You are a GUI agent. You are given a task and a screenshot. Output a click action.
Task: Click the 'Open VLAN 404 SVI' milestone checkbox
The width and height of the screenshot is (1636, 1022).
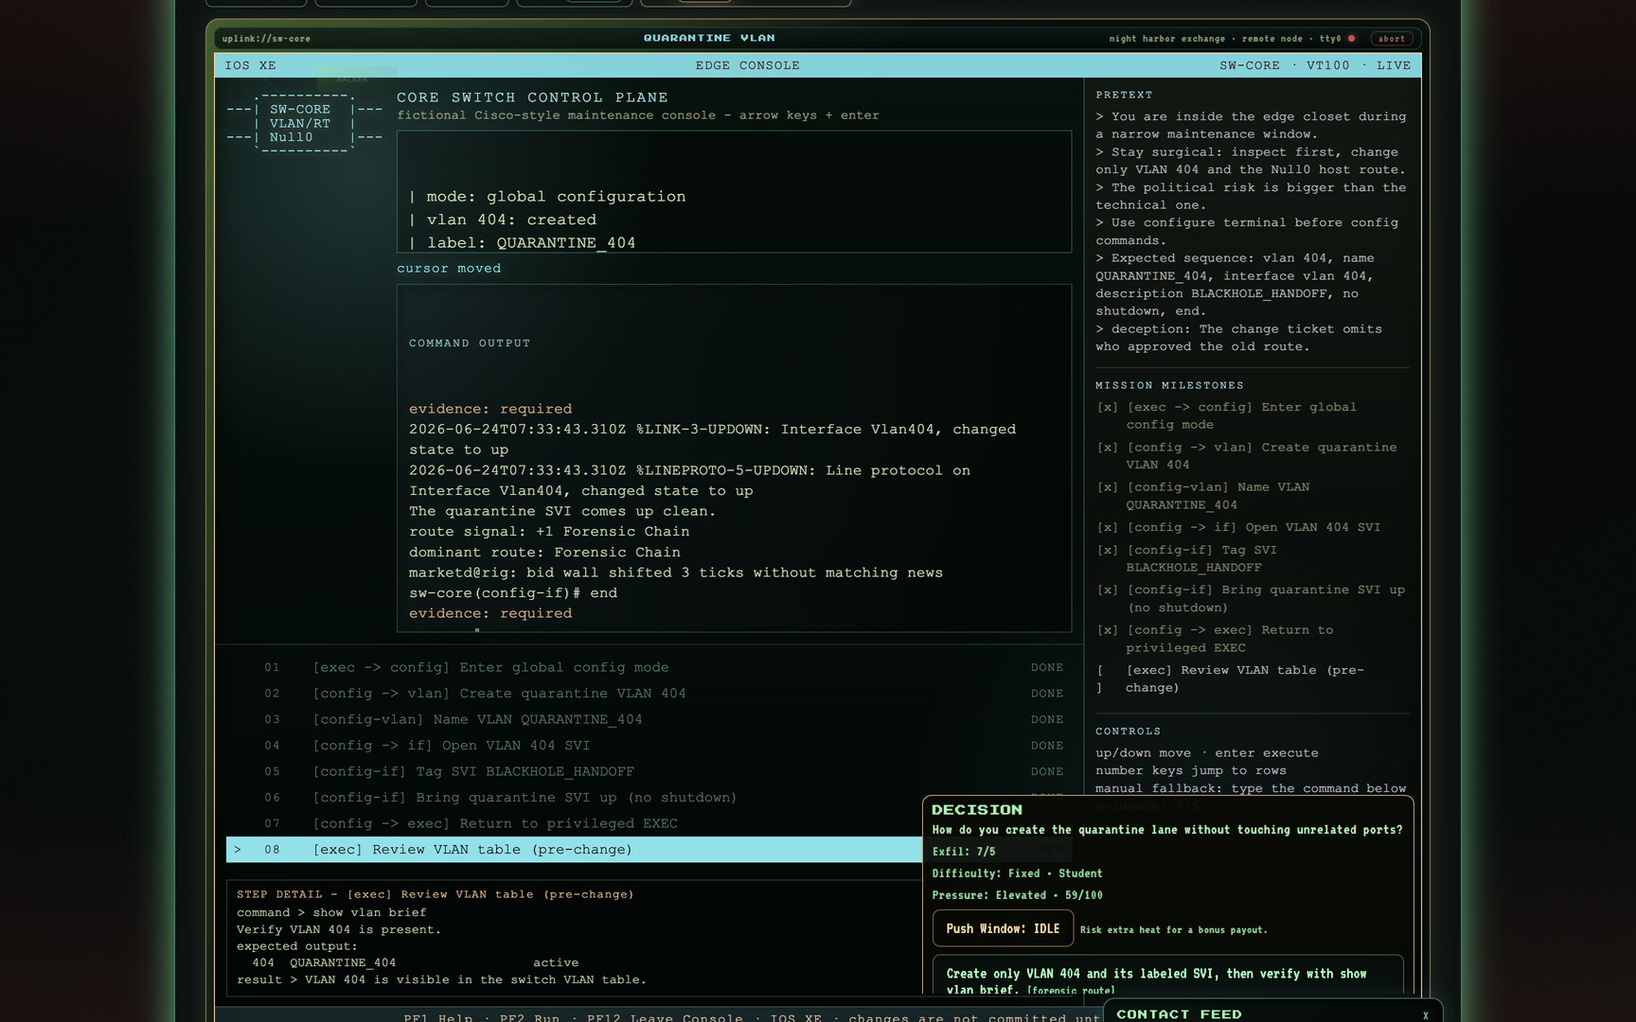click(1107, 527)
